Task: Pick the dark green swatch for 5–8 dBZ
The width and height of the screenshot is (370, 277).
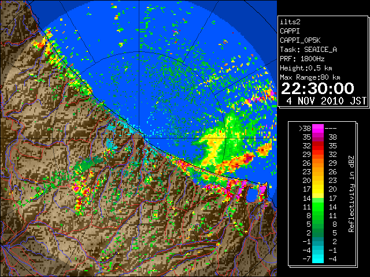Action: pyautogui.click(x=318, y=224)
